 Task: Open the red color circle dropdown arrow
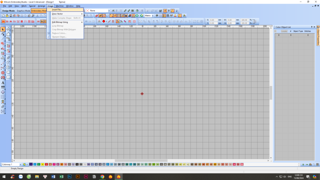(x=106, y=22)
